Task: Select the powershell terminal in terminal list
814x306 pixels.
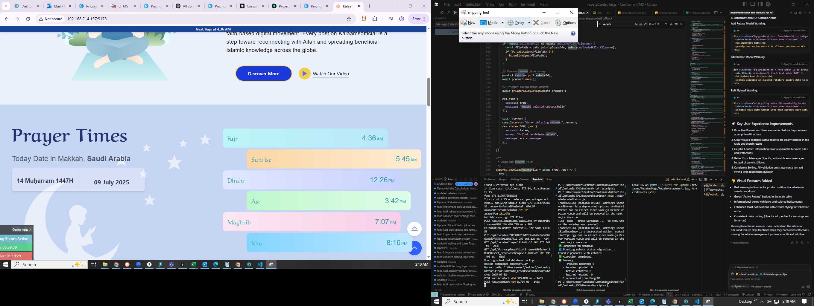Action: pyautogui.click(x=715, y=190)
